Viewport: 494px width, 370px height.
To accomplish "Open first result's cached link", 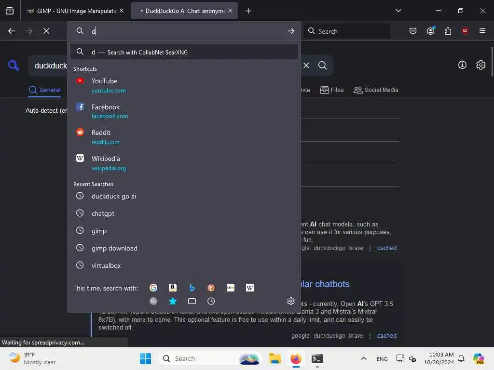I will coord(386,248).
